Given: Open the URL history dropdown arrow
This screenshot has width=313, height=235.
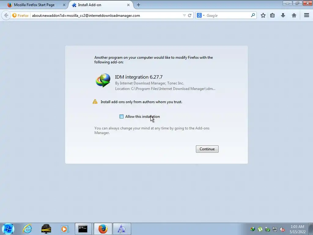Looking at the screenshot, I should [184, 15].
